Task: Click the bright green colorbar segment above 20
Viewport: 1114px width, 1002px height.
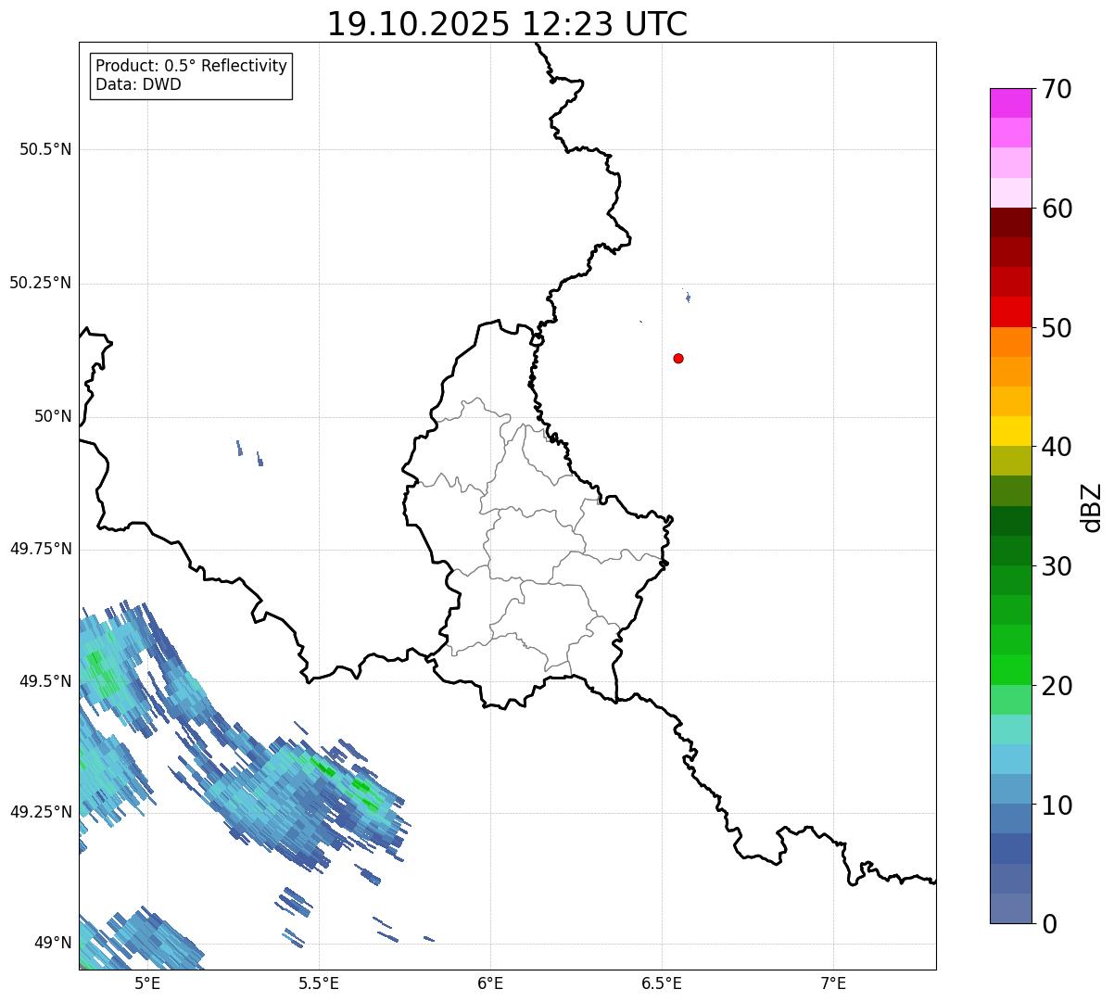Action: click(x=1010, y=669)
